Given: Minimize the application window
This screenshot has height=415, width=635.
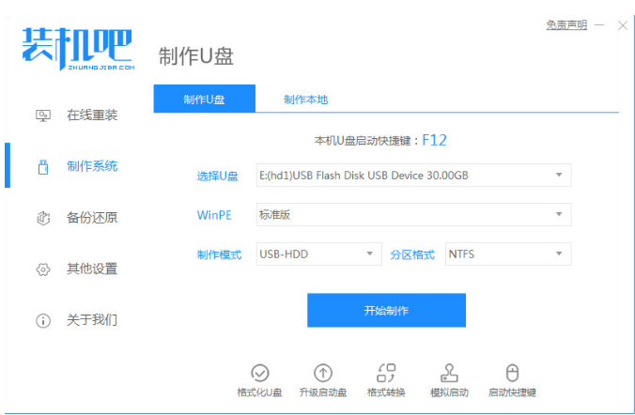Looking at the screenshot, I should point(599,25).
